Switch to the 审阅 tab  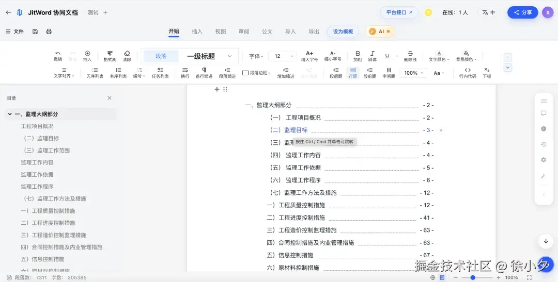244,31
